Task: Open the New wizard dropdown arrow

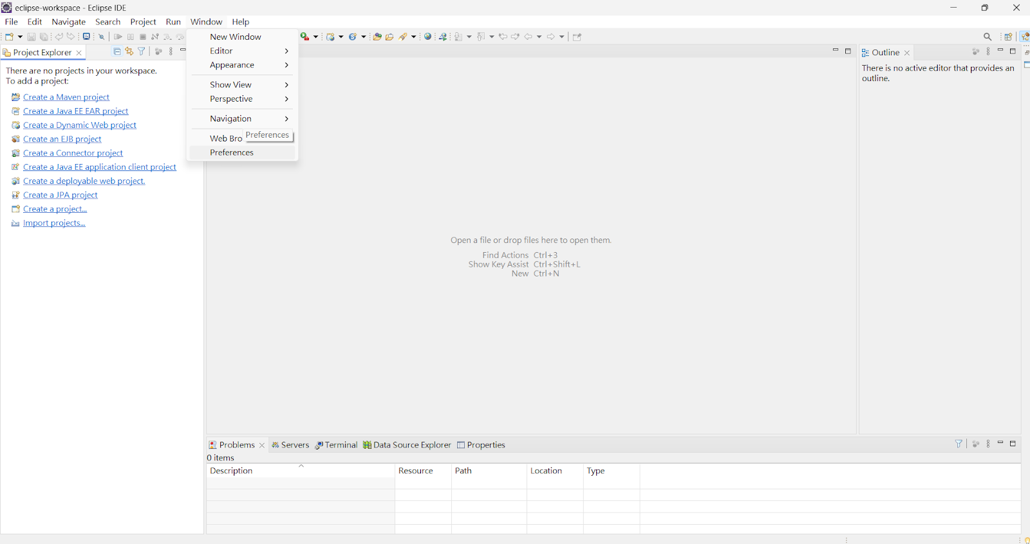Action: tap(20, 37)
